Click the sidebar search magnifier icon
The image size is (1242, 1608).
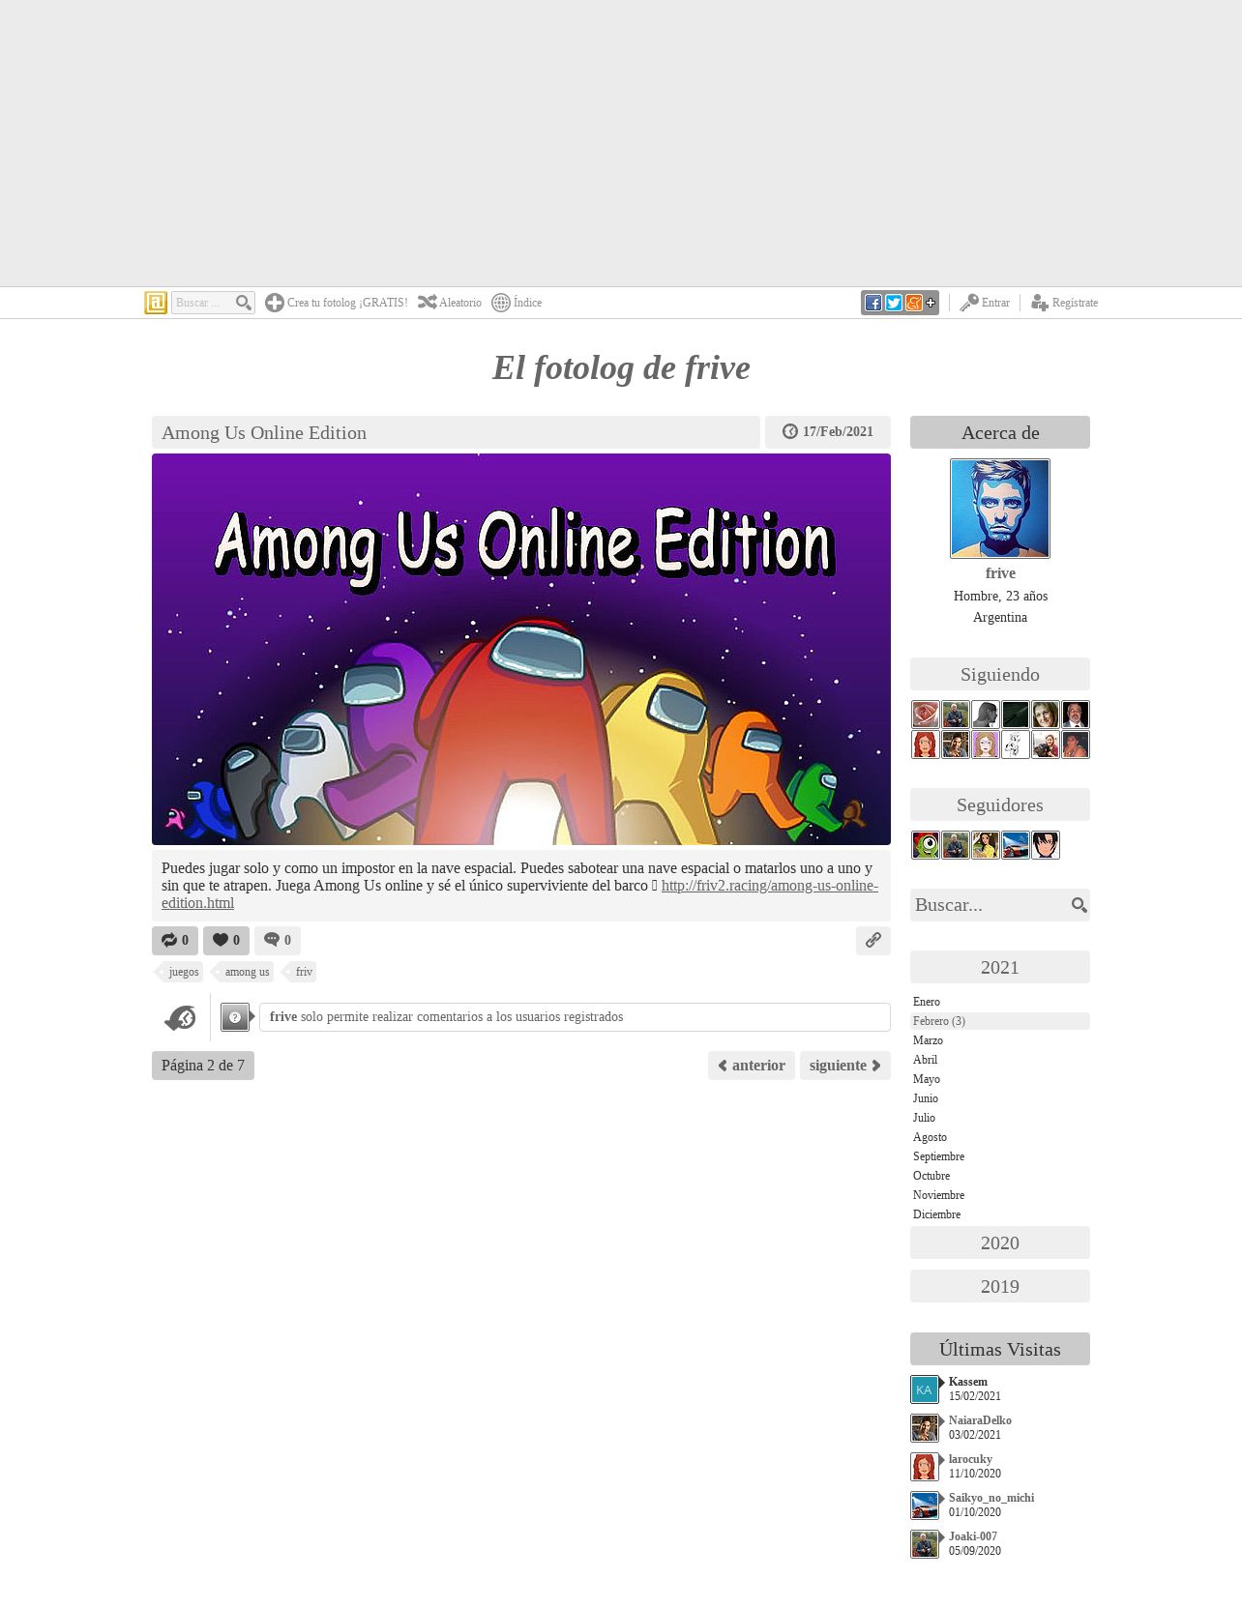pyautogui.click(x=1079, y=905)
